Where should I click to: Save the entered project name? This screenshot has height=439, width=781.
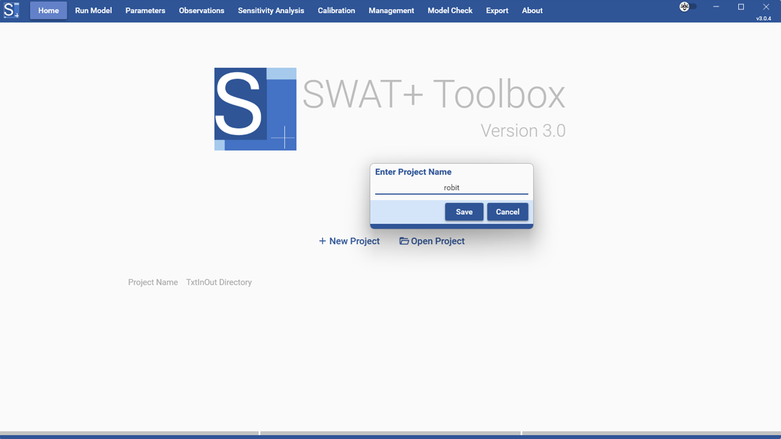click(x=464, y=212)
